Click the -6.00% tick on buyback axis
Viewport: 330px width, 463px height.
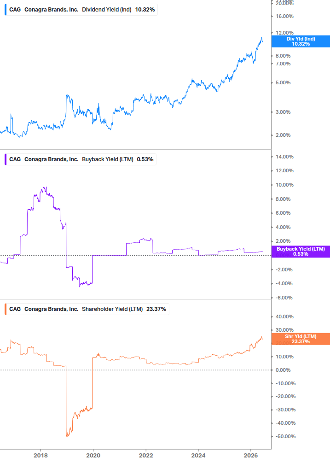[284, 298]
